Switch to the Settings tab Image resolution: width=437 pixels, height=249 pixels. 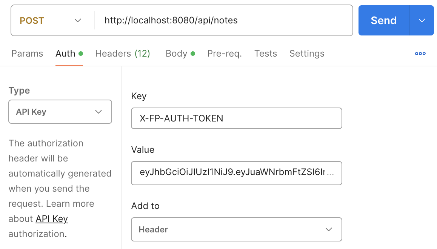(x=307, y=54)
